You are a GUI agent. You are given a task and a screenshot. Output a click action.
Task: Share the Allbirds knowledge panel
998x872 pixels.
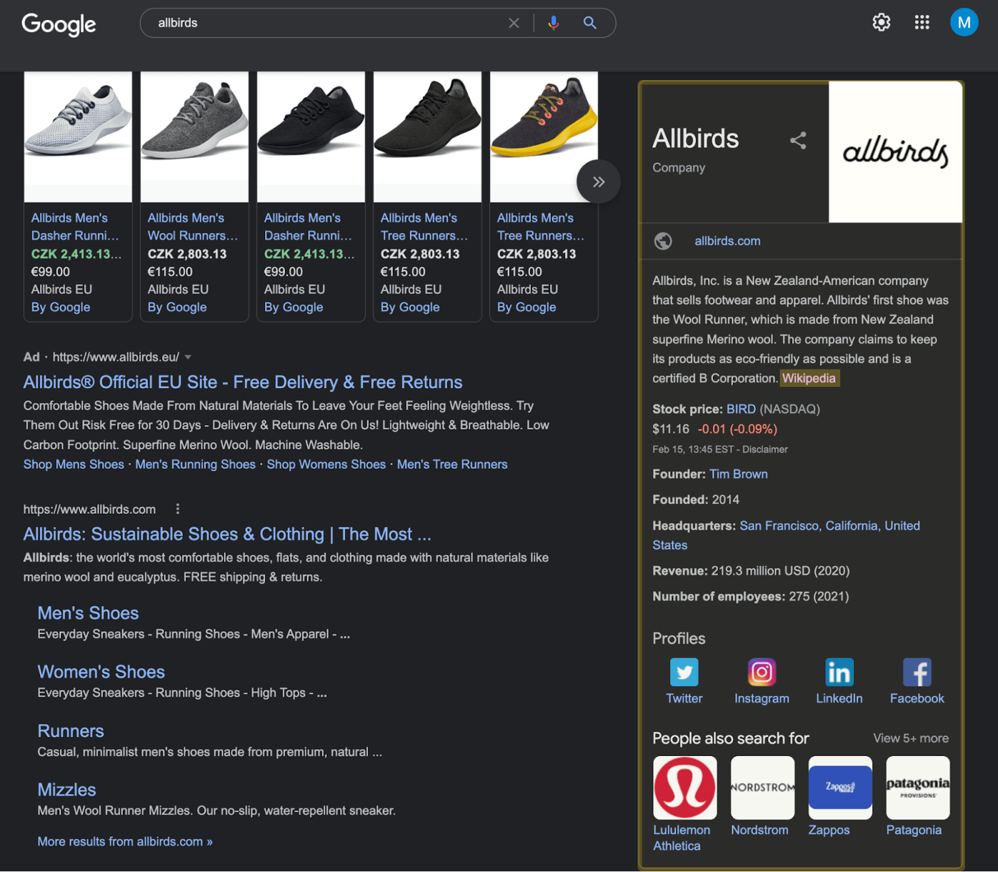click(x=798, y=141)
